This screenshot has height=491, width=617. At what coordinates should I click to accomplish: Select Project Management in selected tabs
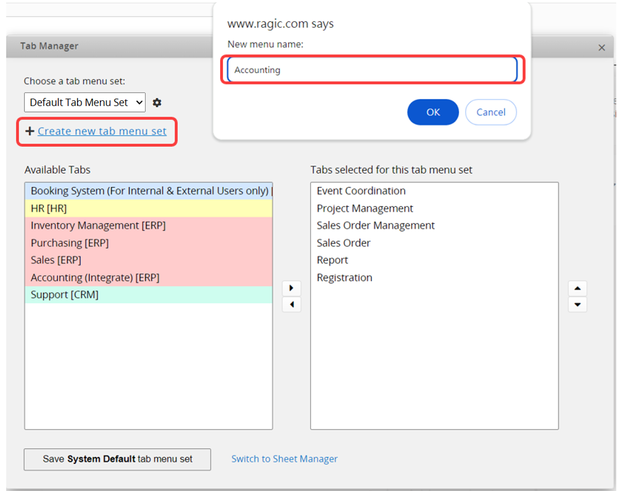tap(365, 208)
